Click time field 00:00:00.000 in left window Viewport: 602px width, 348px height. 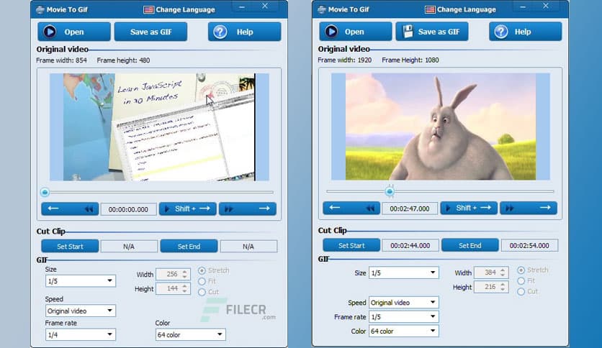[128, 209]
